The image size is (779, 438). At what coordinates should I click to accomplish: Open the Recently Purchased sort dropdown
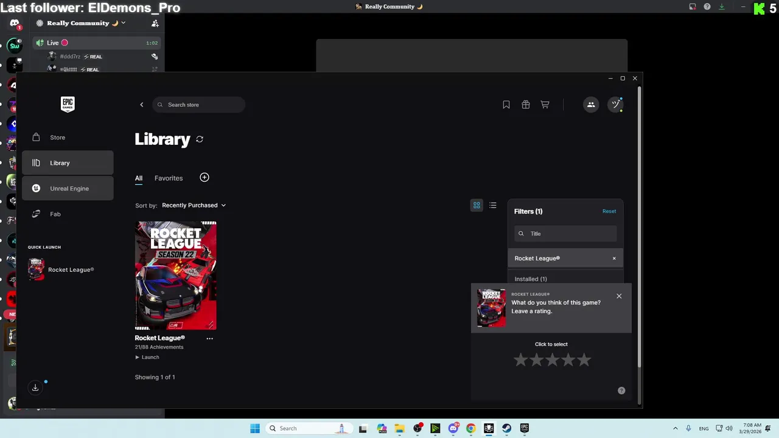(x=194, y=205)
